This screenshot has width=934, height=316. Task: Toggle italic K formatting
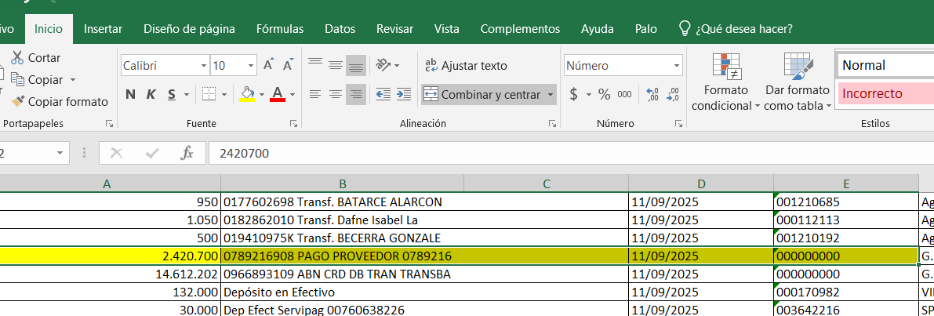click(151, 94)
